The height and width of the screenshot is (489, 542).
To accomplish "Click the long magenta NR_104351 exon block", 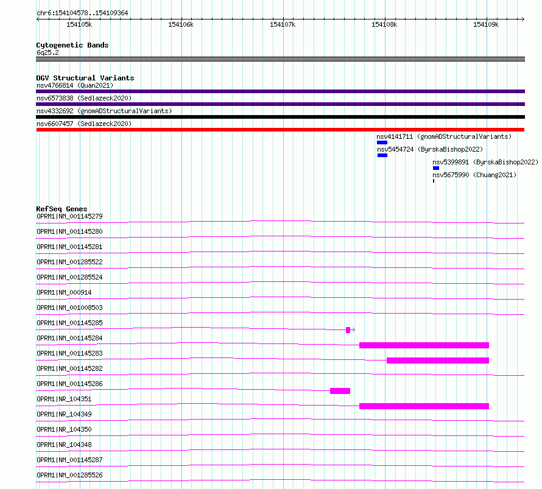I will pyautogui.click(x=424, y=406).
